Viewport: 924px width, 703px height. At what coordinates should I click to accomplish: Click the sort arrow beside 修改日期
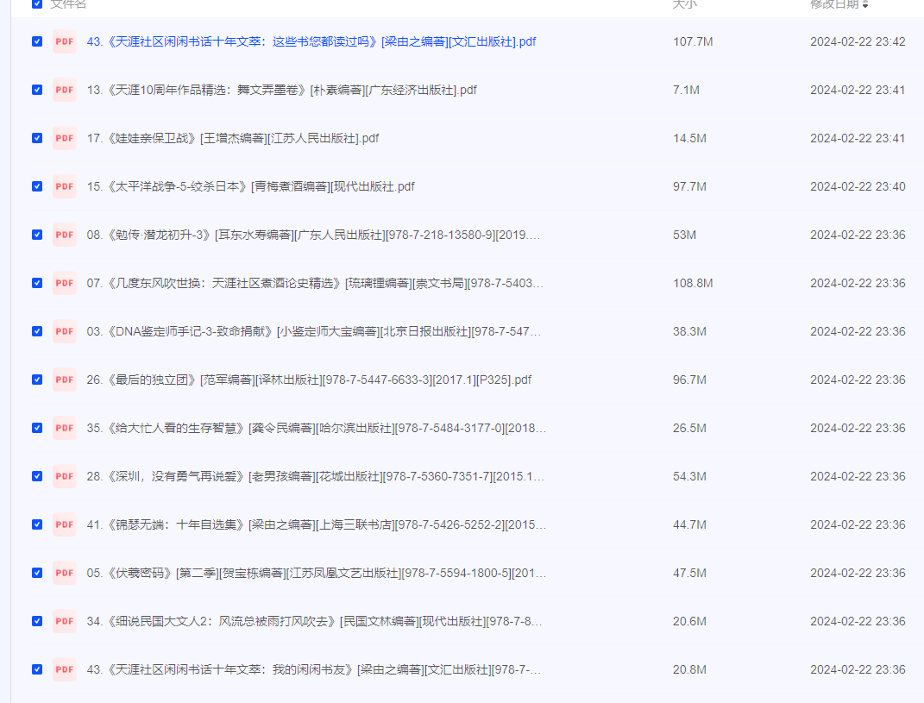coord(865,4)
